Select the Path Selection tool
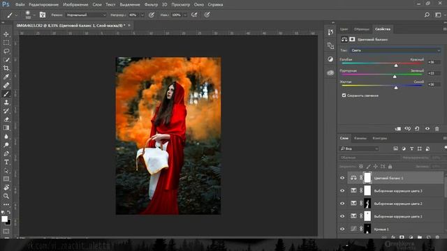 coord(6,171)
